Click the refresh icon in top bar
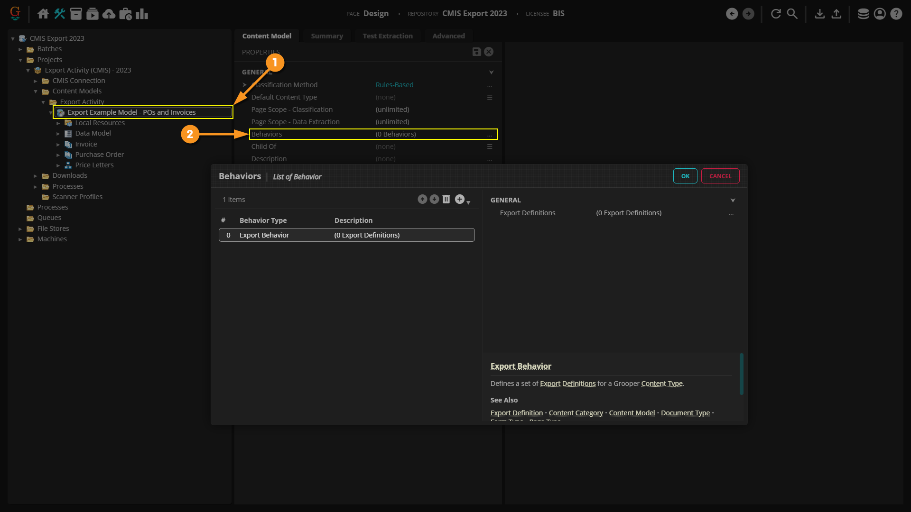 pos(776,14)
